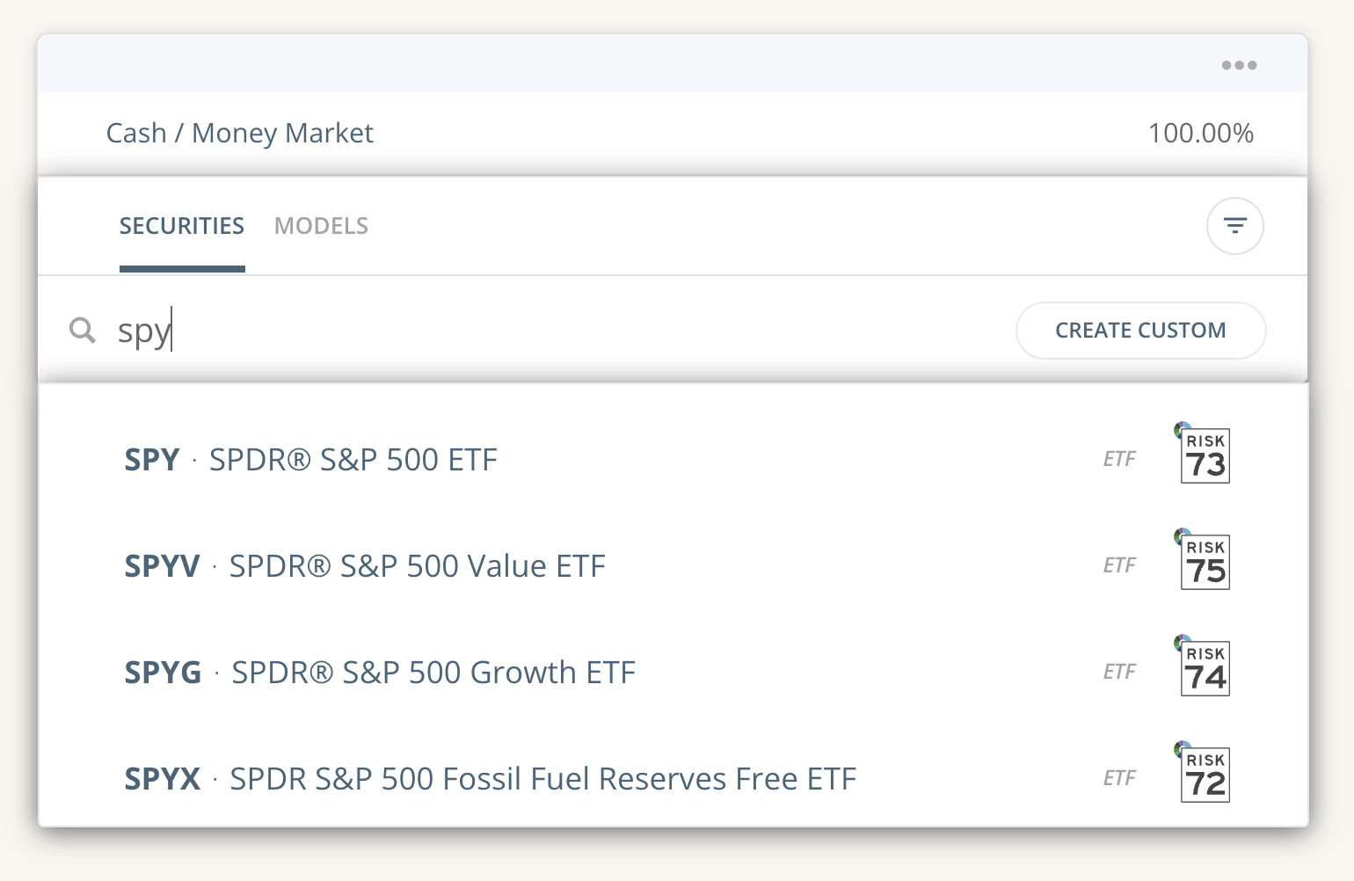Open the three-dot more options menu
The height and width of the screenshot is (881, 1354).
click(x=1239, y=65)
